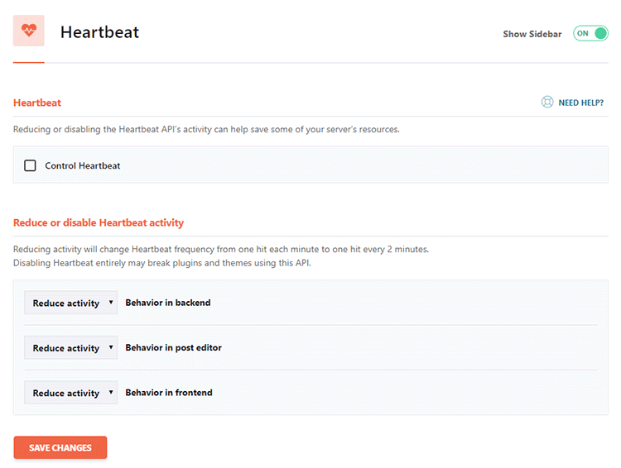Click the Control Heartbeat label text
Viewport: 621px width, 468px height.
click(x=82, y=165)
